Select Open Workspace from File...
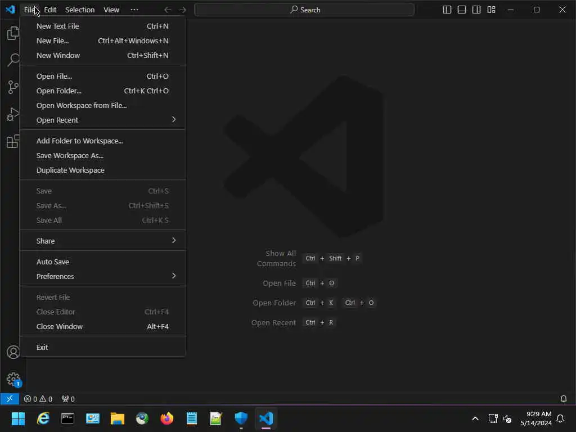Image resolution: width=576 pixels, height=432 pixels. (102, 105)
